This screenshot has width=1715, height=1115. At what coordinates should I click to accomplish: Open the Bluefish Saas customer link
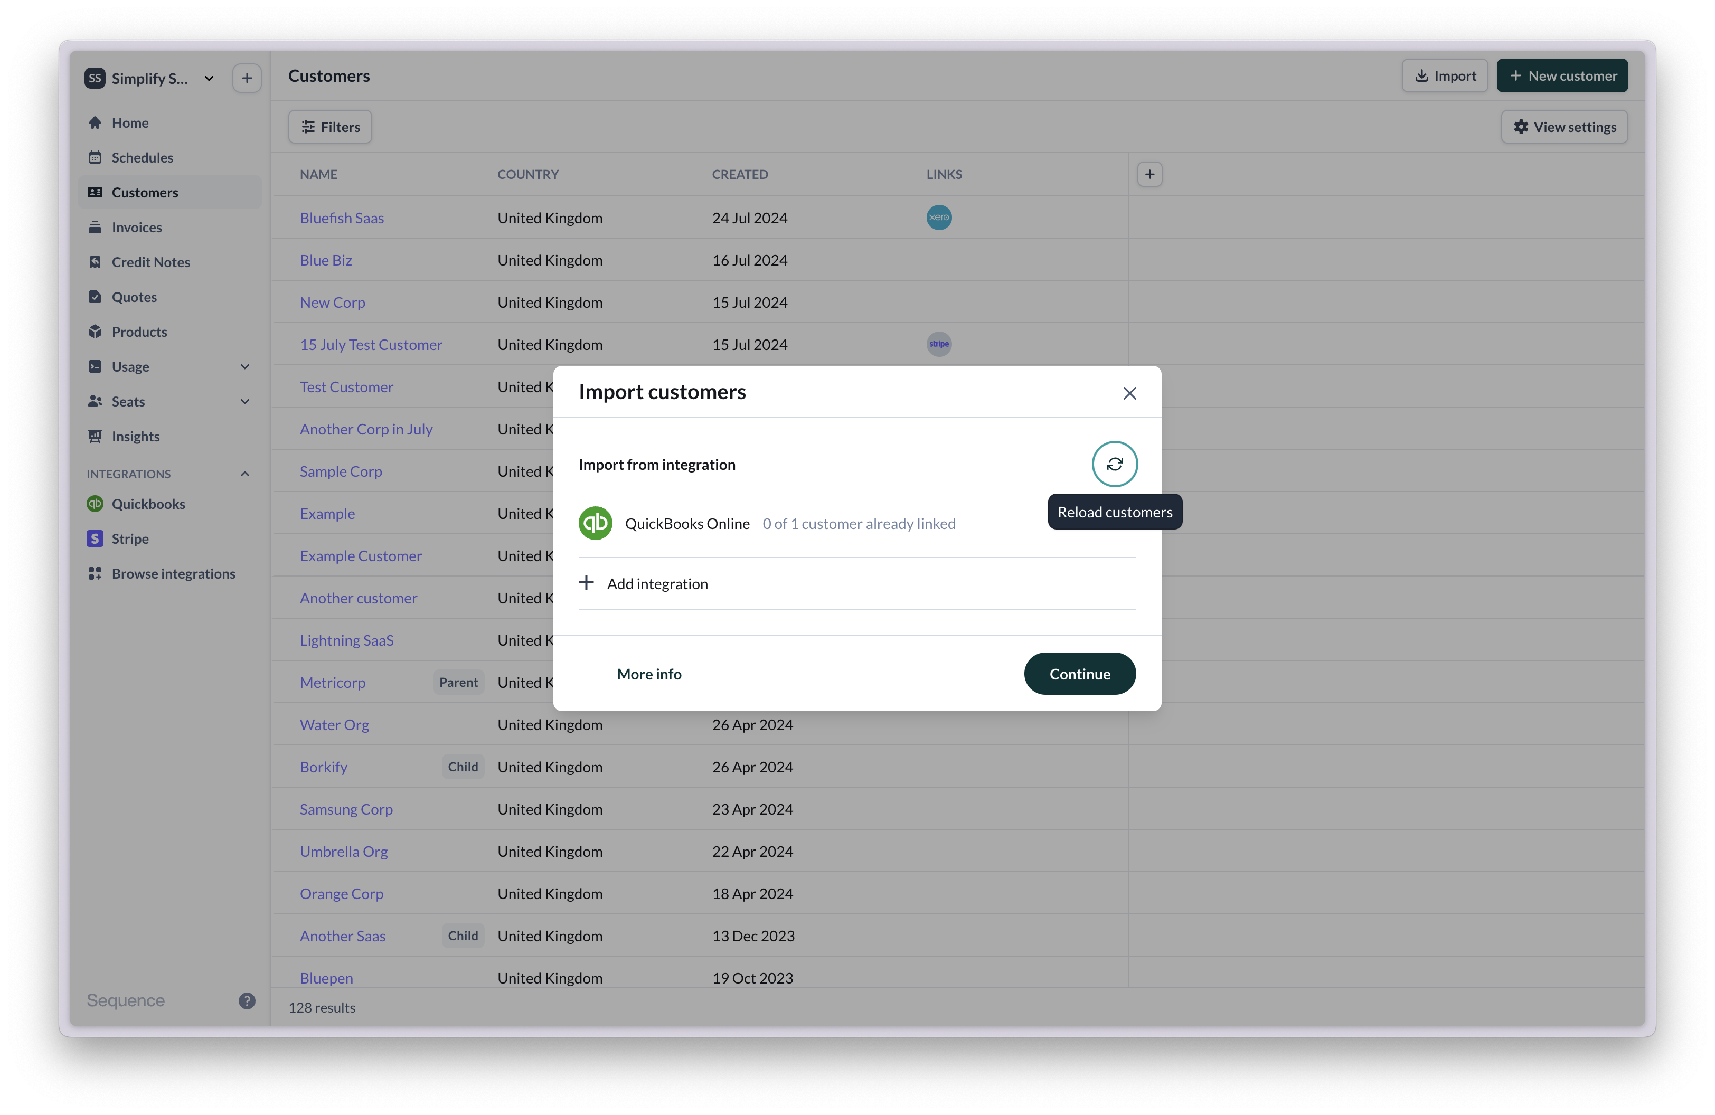coord(342,218)
